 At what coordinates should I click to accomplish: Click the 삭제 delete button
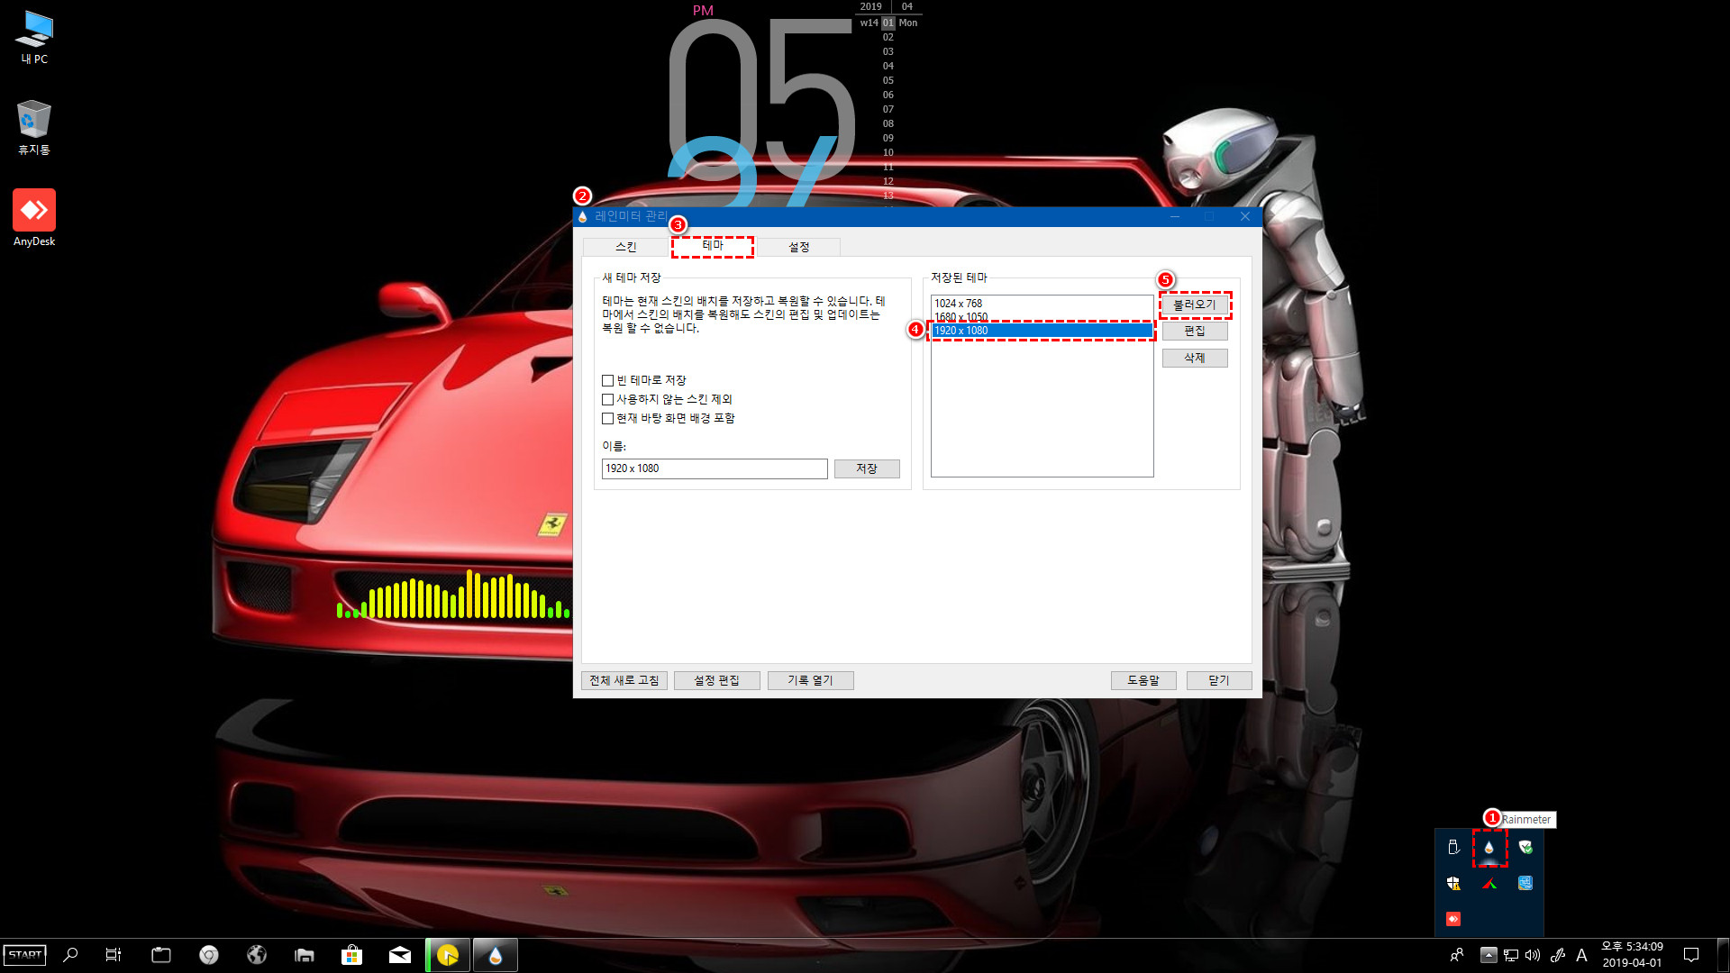pos(1195,359)
